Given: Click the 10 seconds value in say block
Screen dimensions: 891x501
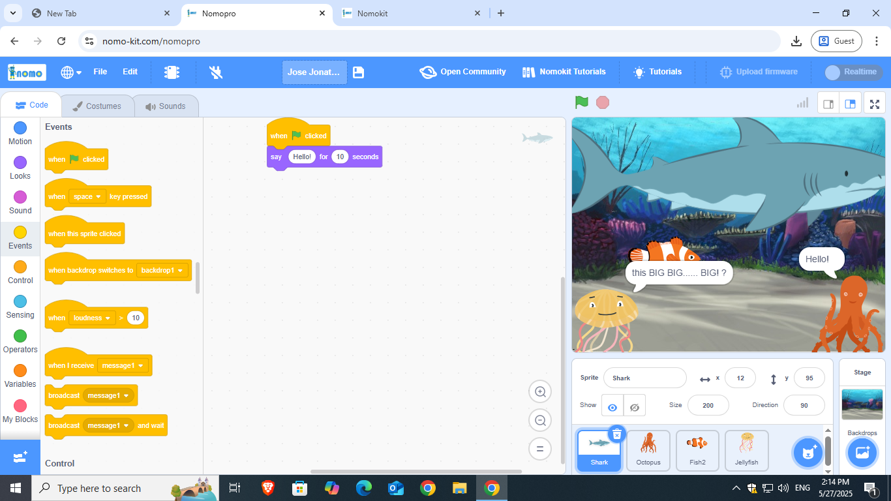Looking at the screenshot, I should 340,157.
